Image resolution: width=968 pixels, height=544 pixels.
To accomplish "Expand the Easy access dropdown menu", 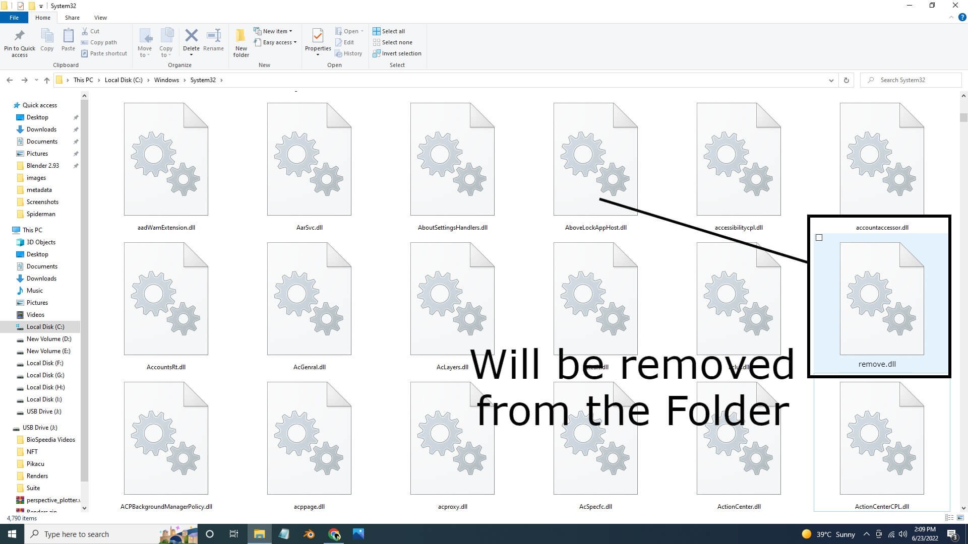I will [293, 42].
